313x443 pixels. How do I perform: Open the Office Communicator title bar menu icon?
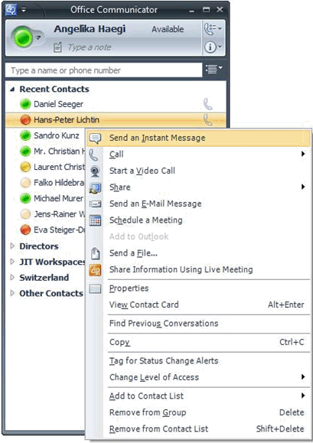11,10
